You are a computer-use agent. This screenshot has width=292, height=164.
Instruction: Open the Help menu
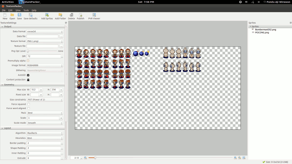34,10
